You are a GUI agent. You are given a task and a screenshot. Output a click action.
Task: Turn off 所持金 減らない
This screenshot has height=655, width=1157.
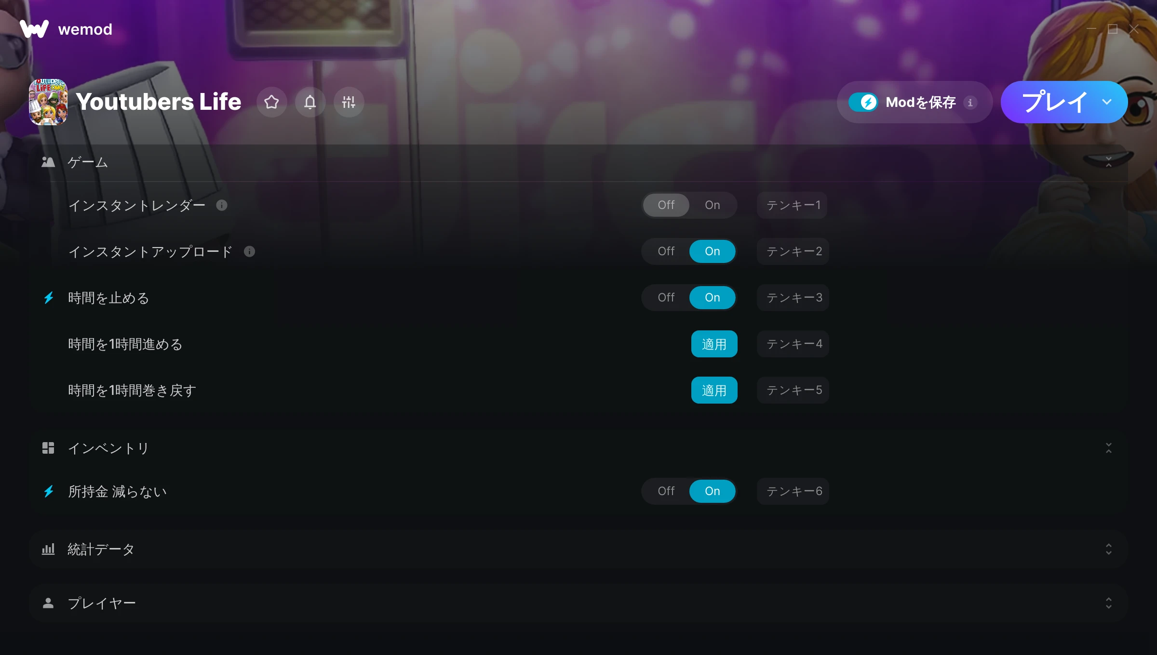pos(666,491)
